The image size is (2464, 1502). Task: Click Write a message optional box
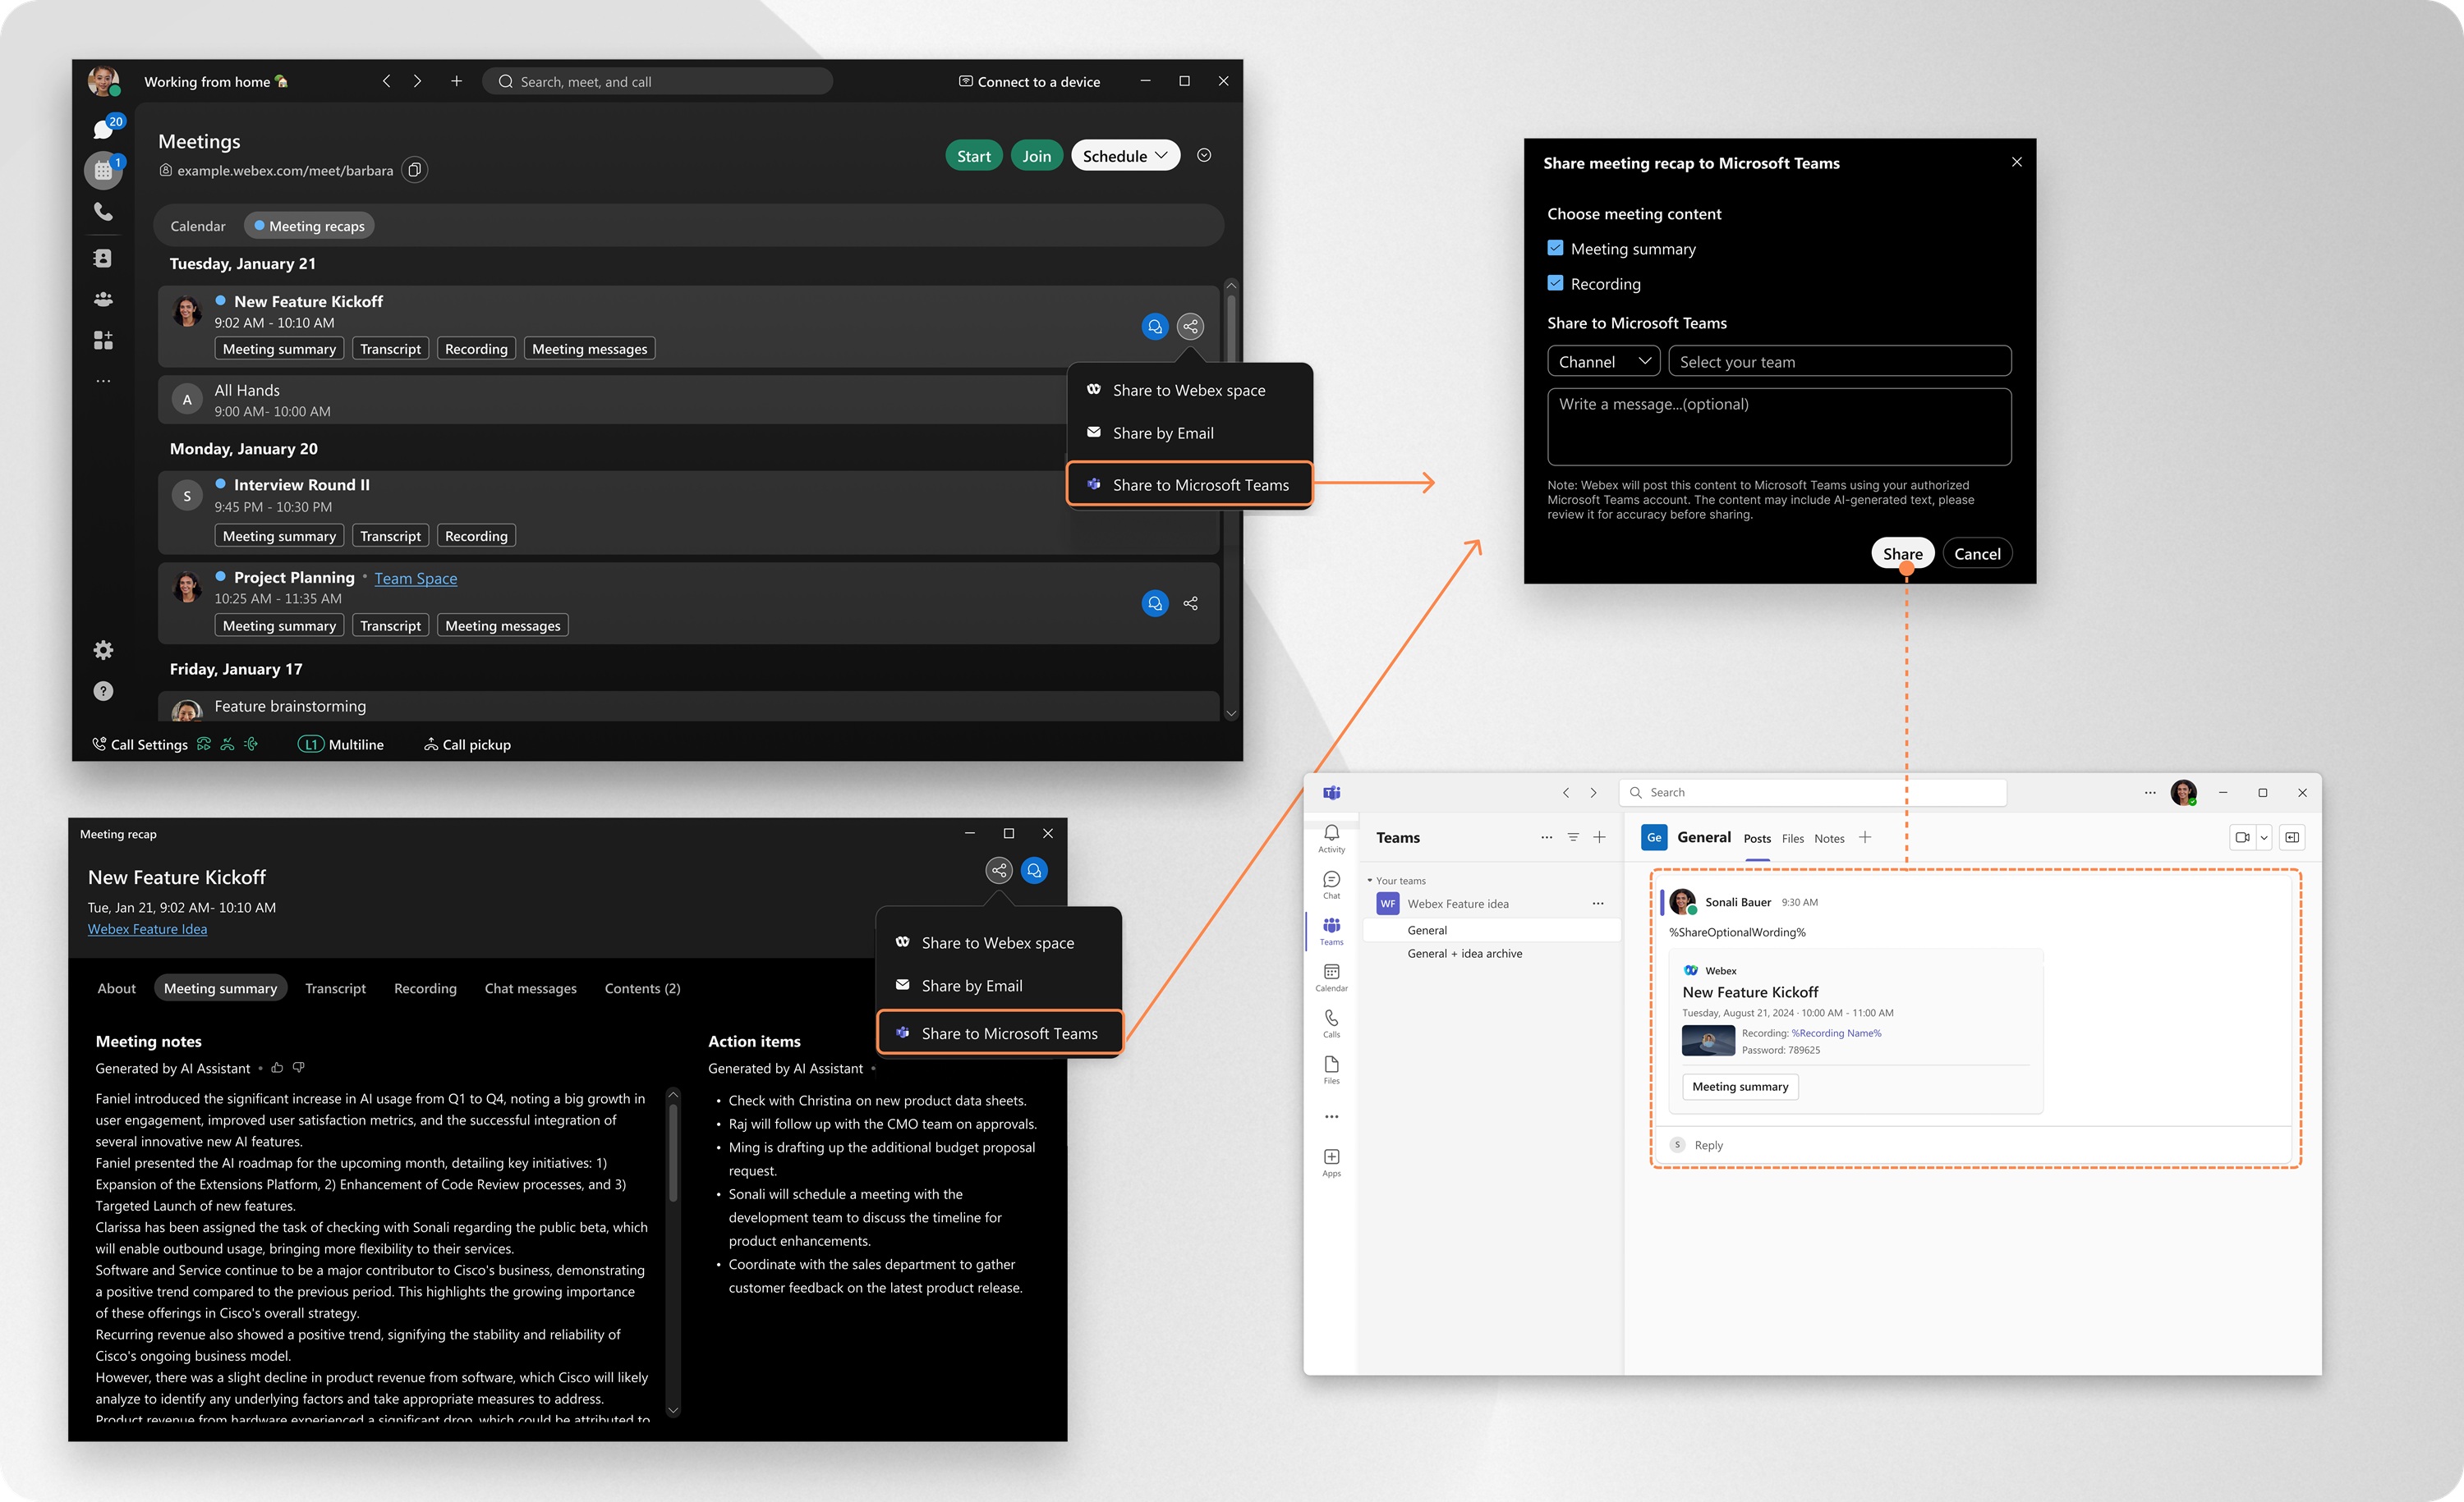pyautogui.click(x=1779, y=427)
